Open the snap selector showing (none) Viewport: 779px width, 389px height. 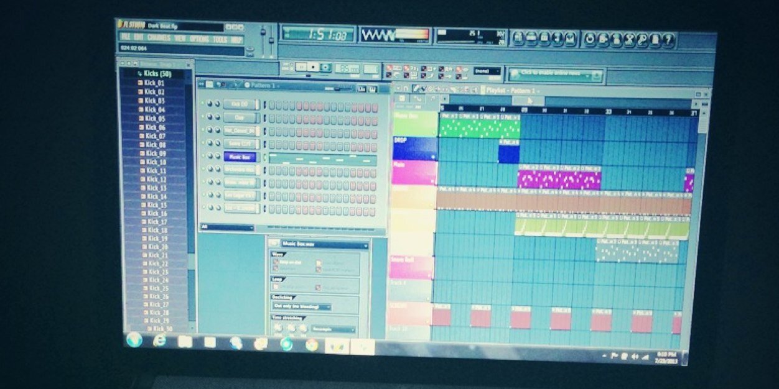pos(487,71)
